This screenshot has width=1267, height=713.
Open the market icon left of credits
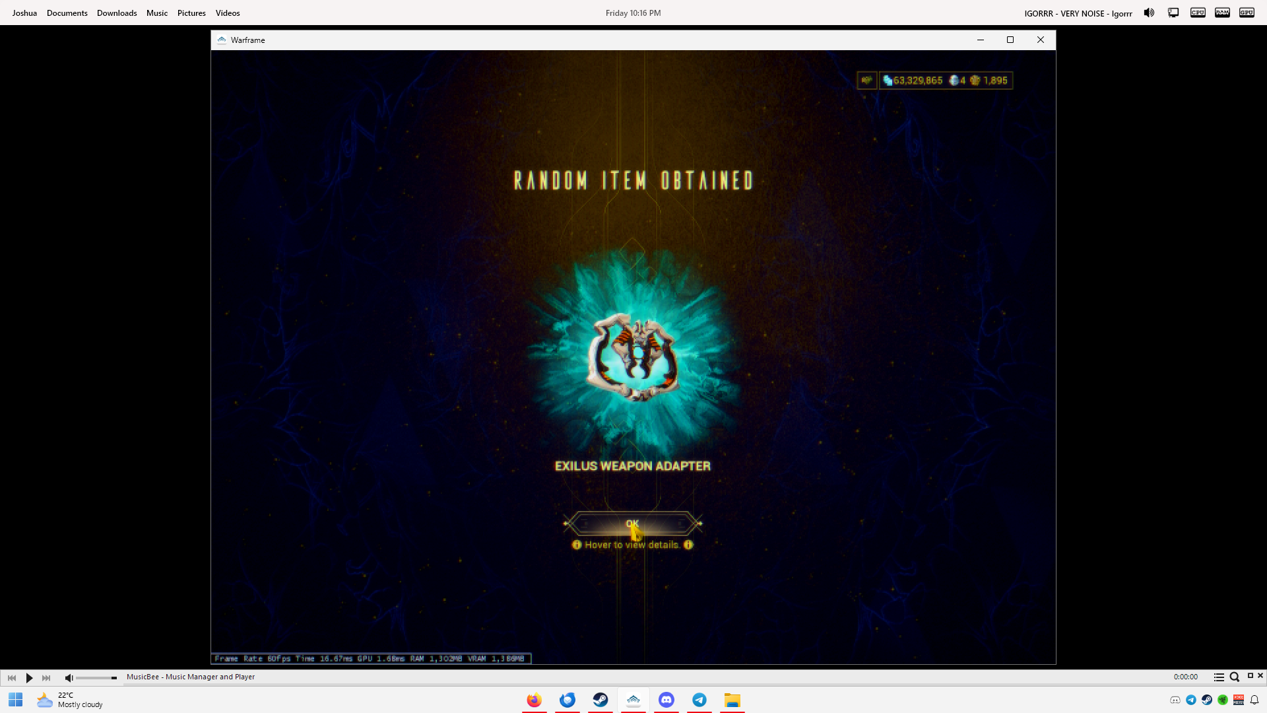click(866, 81)
